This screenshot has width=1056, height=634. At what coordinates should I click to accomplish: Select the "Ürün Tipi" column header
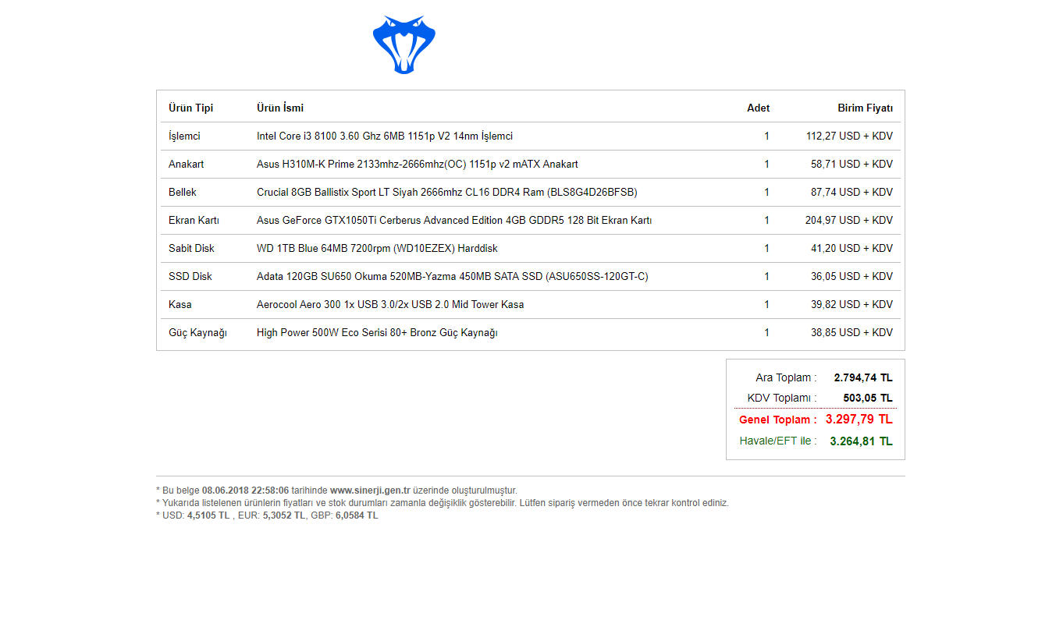(190, 108)
